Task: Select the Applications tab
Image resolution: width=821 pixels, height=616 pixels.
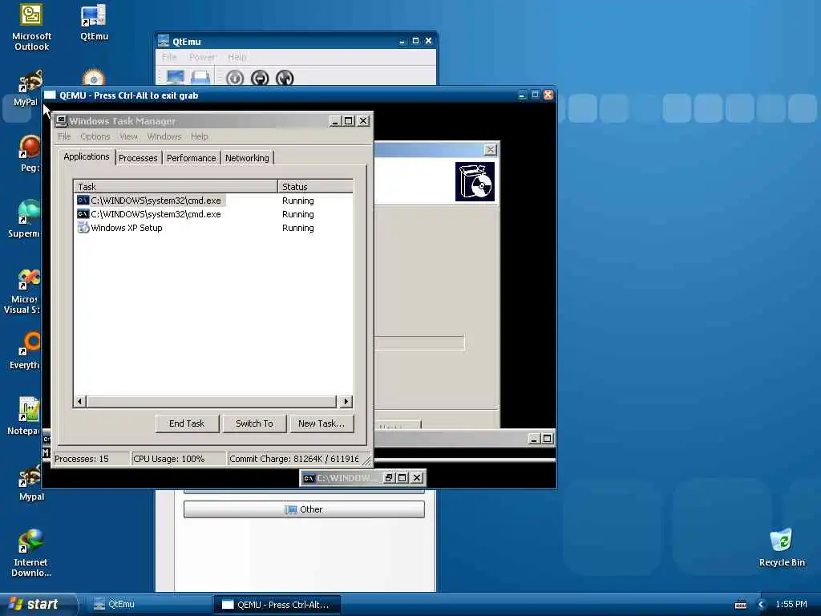Action: click(x=87, y=156)
